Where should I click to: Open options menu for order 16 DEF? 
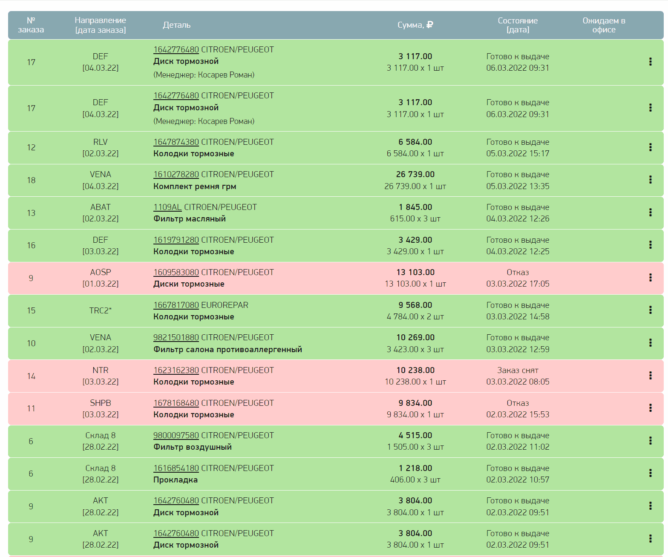pos(650,245)
